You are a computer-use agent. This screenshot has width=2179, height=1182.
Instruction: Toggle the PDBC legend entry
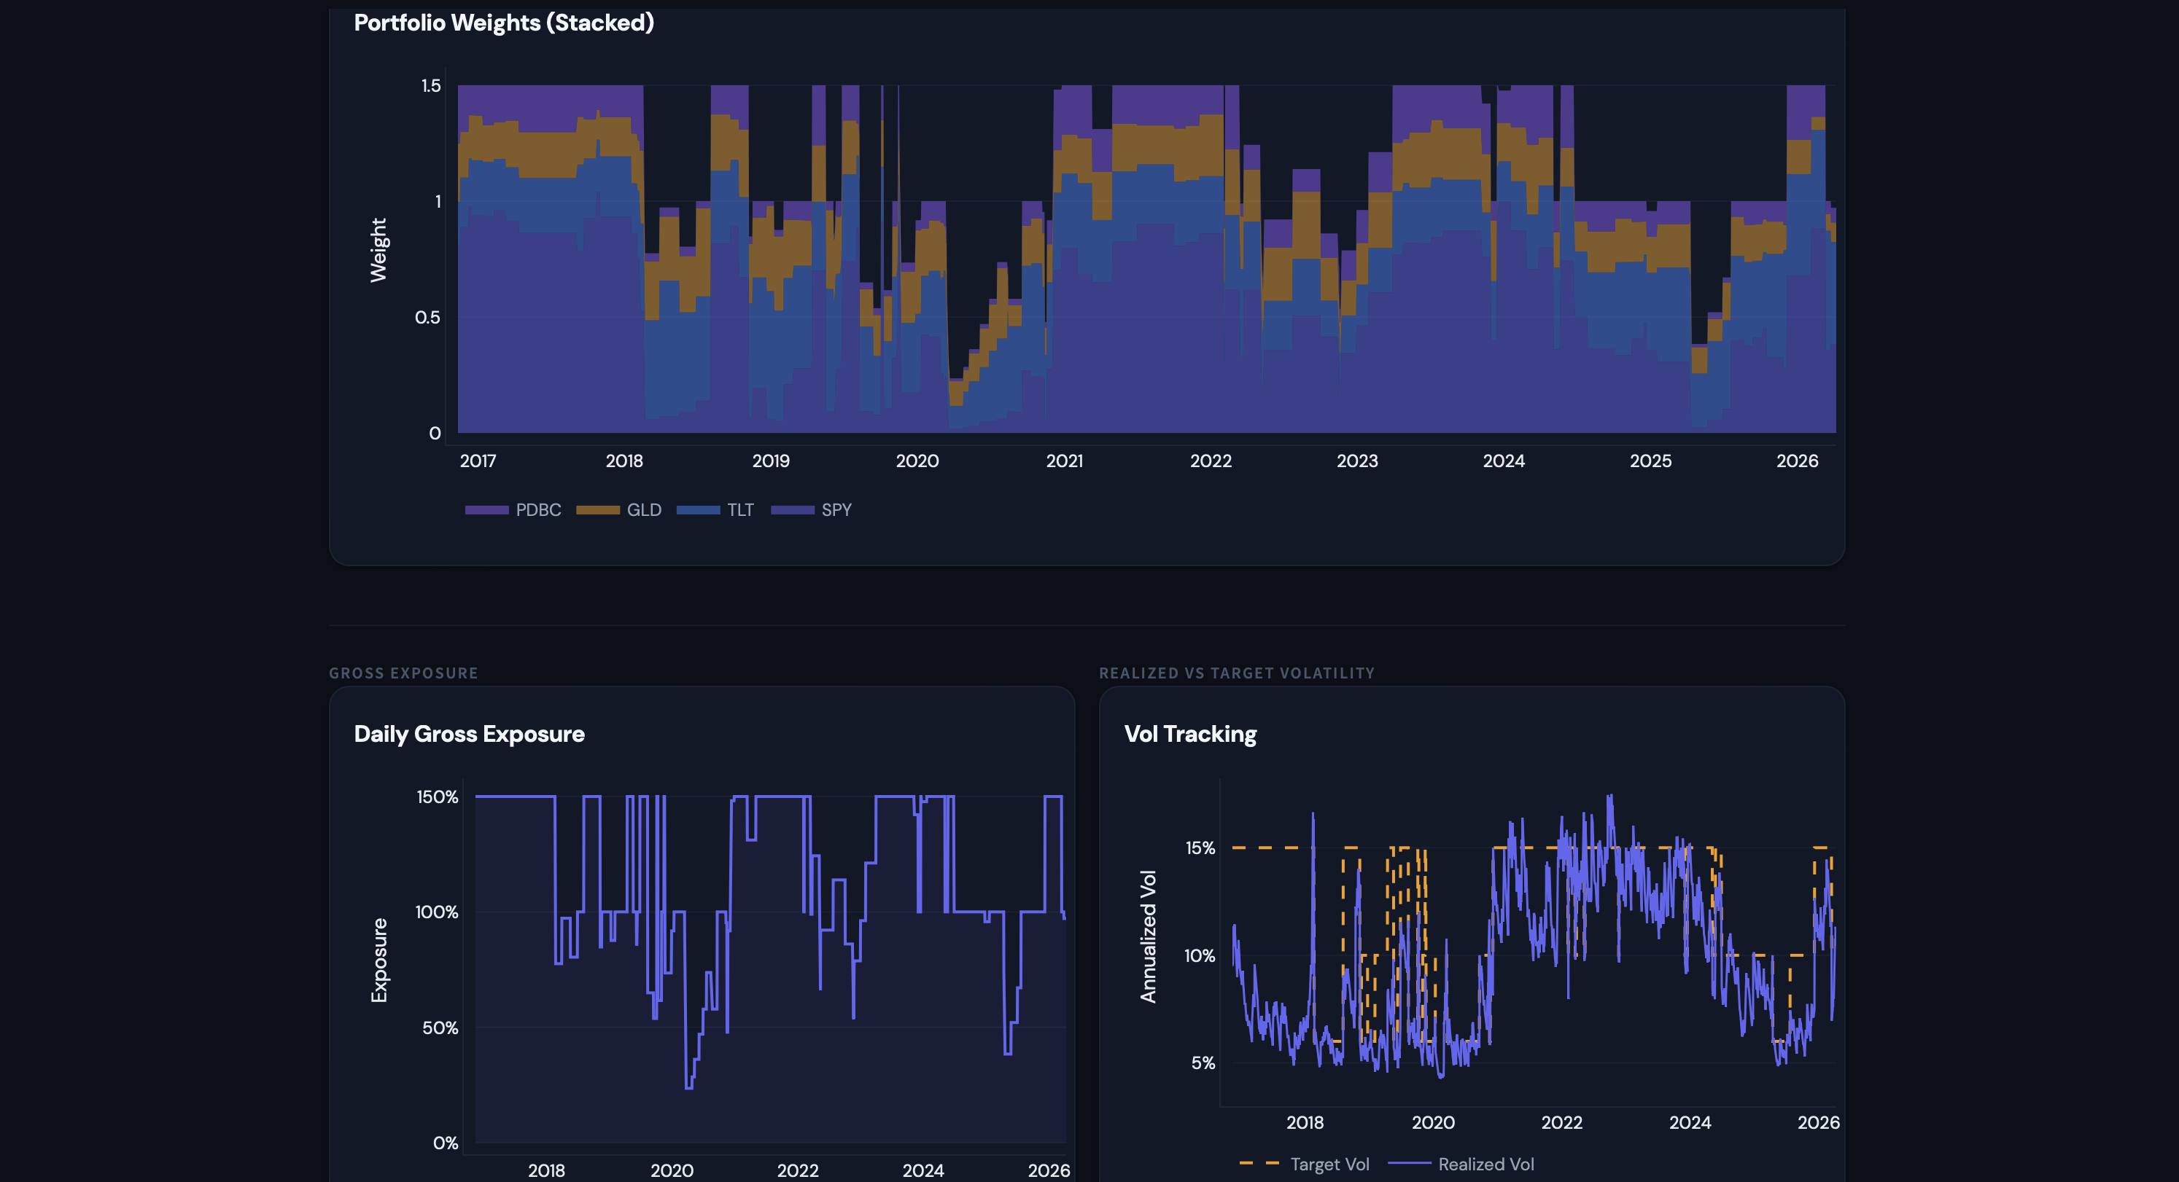pyautogui.click(x=538, y=510)
